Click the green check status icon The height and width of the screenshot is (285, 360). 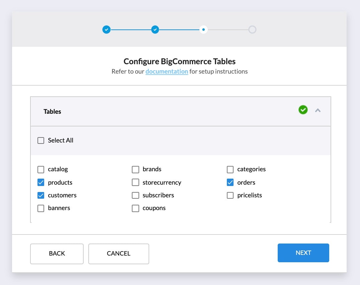(x=303, y=110)
